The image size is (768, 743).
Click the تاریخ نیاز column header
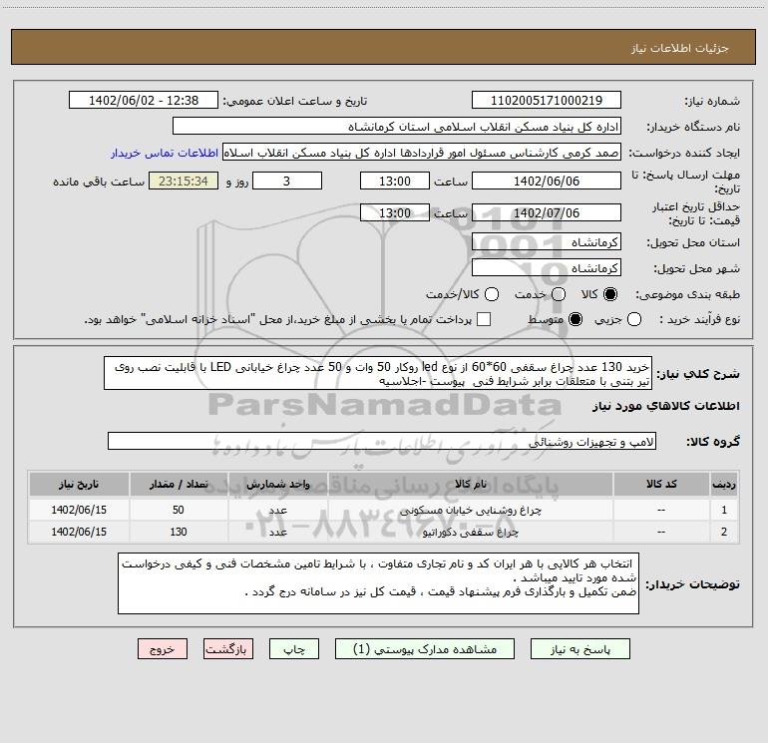pos(79,484)
